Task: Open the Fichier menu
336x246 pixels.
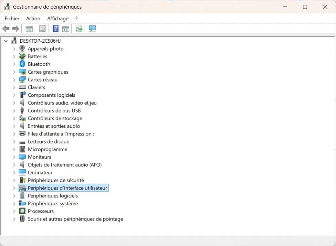Action: pos(12,19)
